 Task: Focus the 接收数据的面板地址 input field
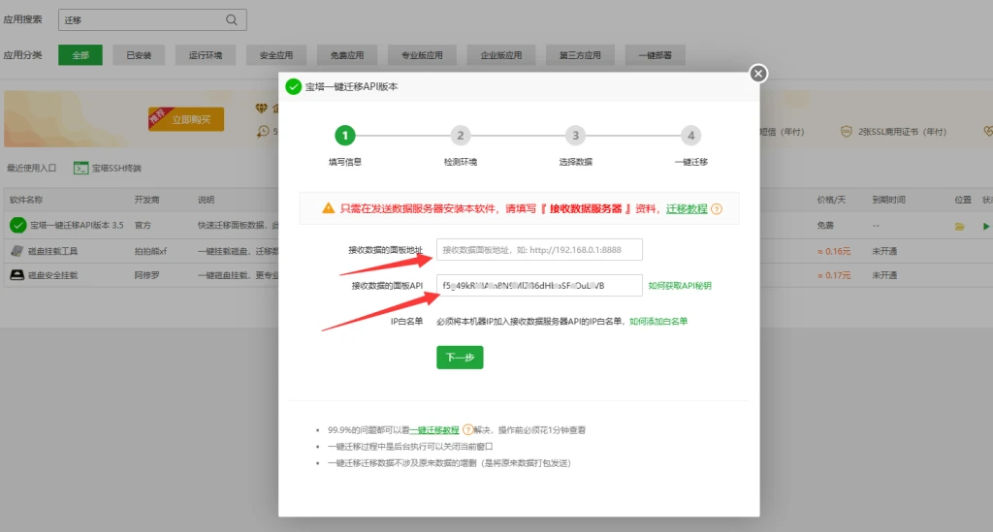(x=539, y=250)
